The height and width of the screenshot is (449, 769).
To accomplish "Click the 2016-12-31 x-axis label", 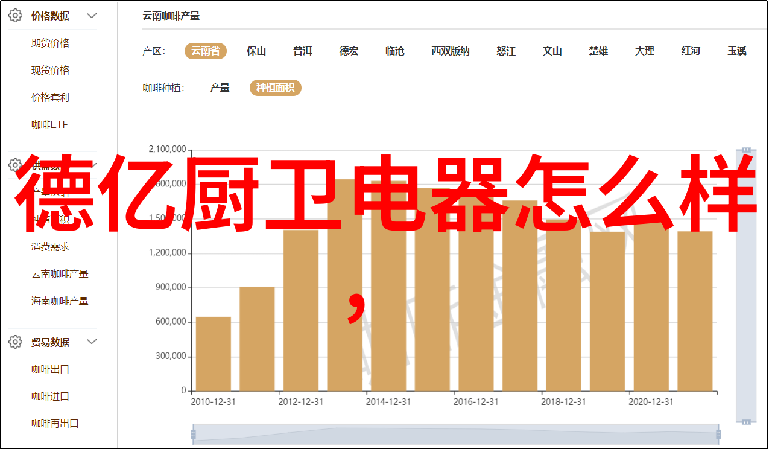I will tap(476, 401).
